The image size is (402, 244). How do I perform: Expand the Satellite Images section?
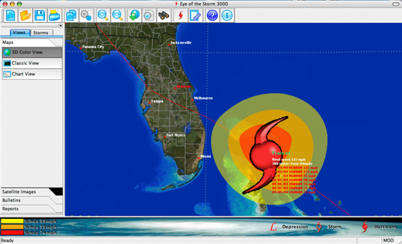tap(32, 192)
